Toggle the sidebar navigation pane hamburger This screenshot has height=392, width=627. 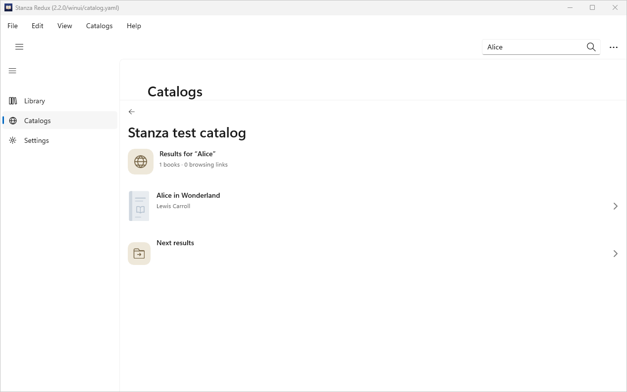tap(13, 71)
